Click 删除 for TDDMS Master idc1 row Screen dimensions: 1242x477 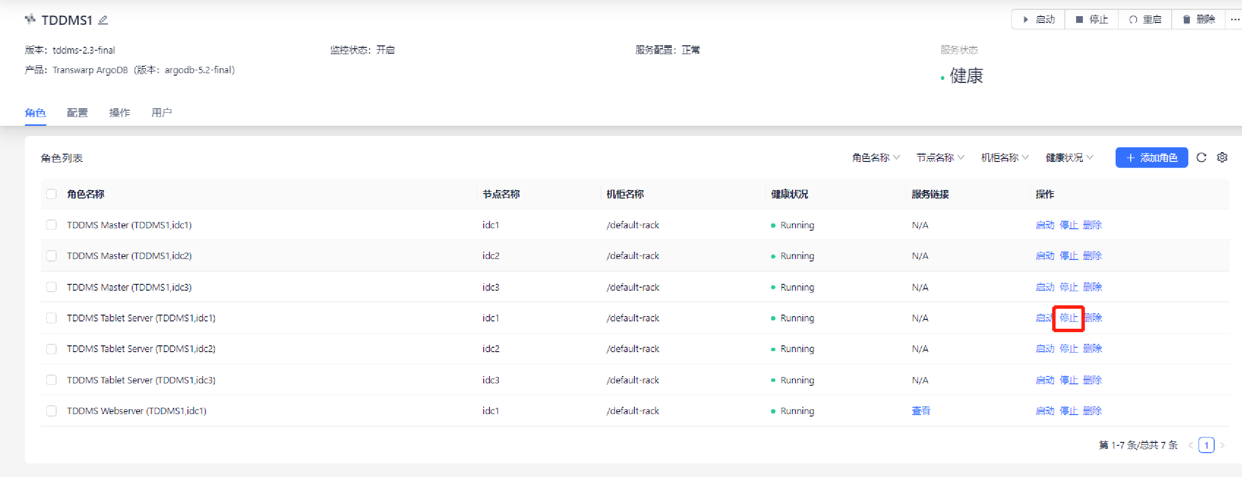click(1093, 225)
